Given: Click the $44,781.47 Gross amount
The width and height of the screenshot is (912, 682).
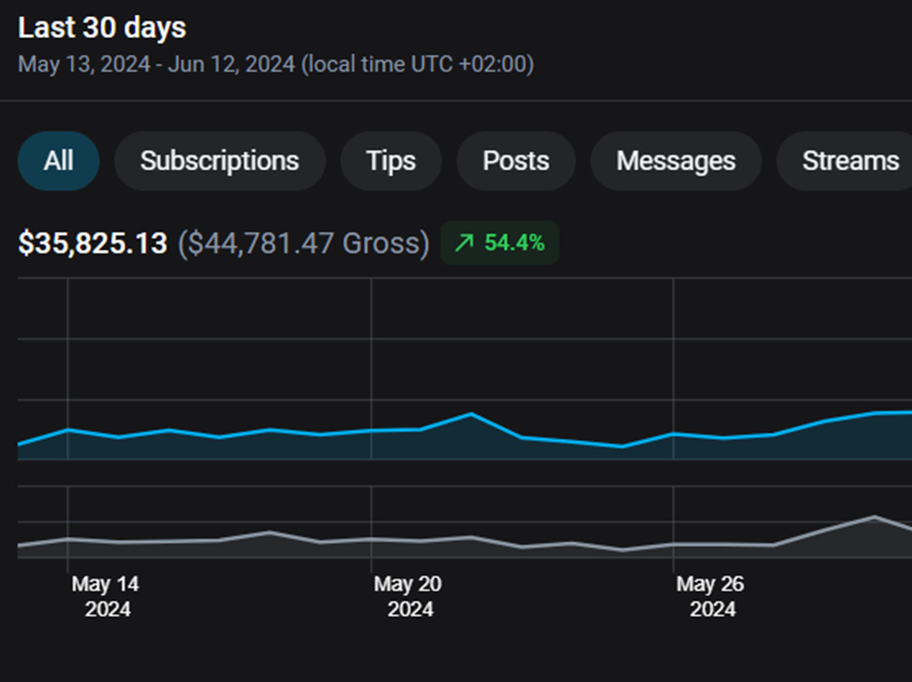Looking at the screenshot, I should coord(303,244).
